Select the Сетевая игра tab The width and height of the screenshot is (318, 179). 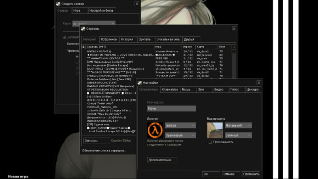coord(148,89)
